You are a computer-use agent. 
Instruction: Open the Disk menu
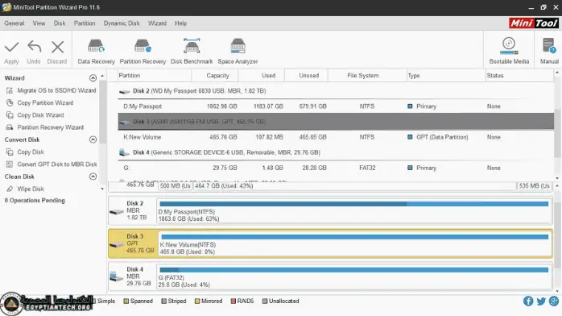click(60, 23)
